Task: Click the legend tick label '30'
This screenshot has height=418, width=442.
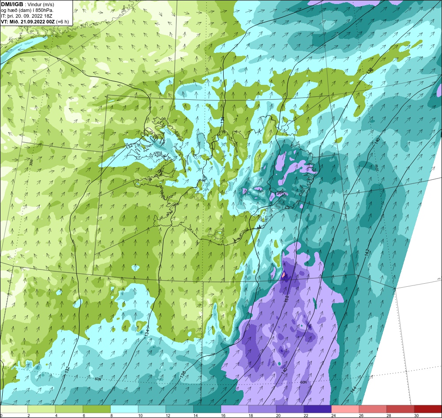Action: [x=416, y=415]
